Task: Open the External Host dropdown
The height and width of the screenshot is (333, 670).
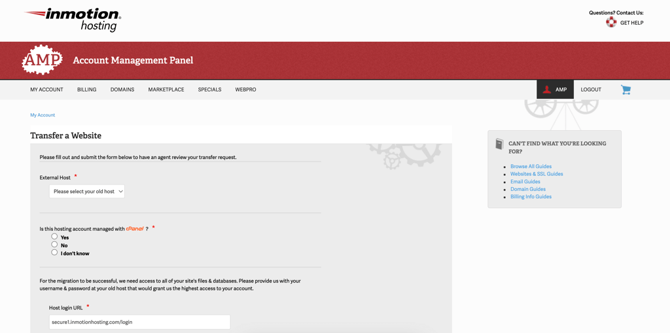Action: tap(87, 192)
